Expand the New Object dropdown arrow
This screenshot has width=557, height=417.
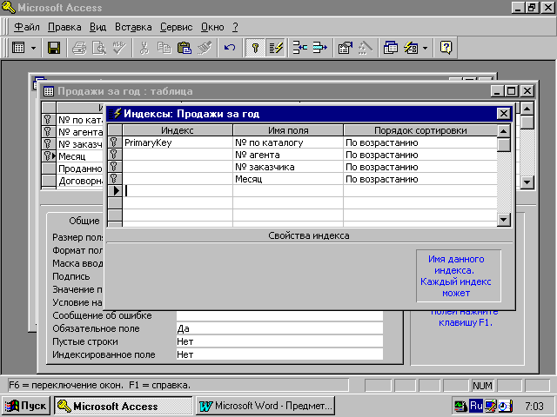click(x=426, y=48)
